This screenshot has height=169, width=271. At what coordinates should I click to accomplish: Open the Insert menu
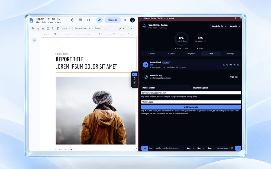pyautogui.click(x=58, y=22)
